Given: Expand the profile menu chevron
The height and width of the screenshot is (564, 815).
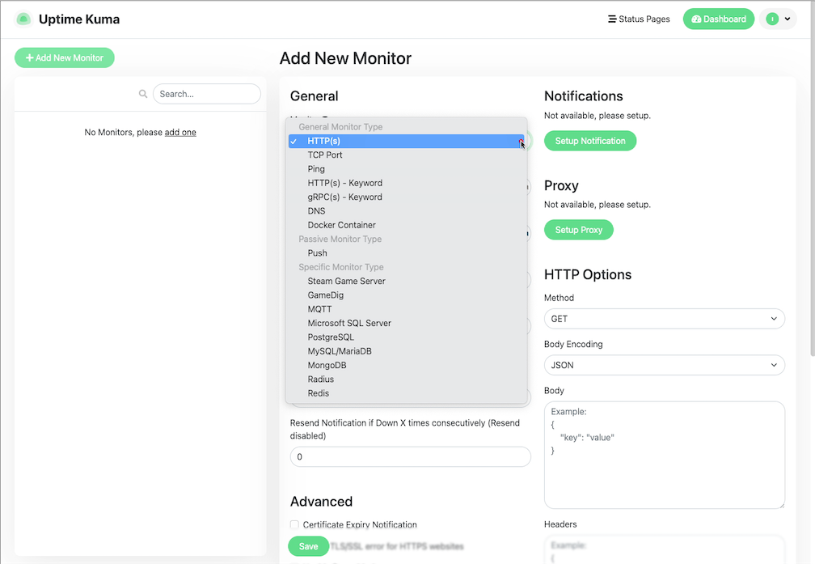Looking at the screenshot, I should [788, 19].
